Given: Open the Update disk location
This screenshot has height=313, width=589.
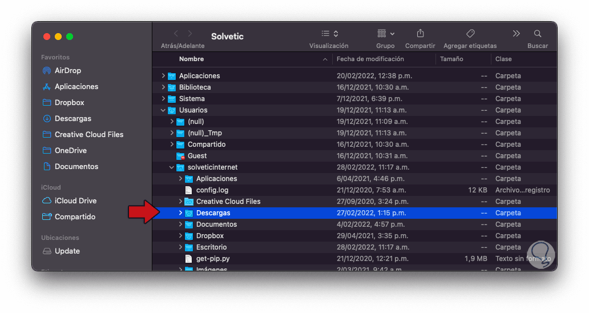Looking at the screenshot, I should pos(67,251).
